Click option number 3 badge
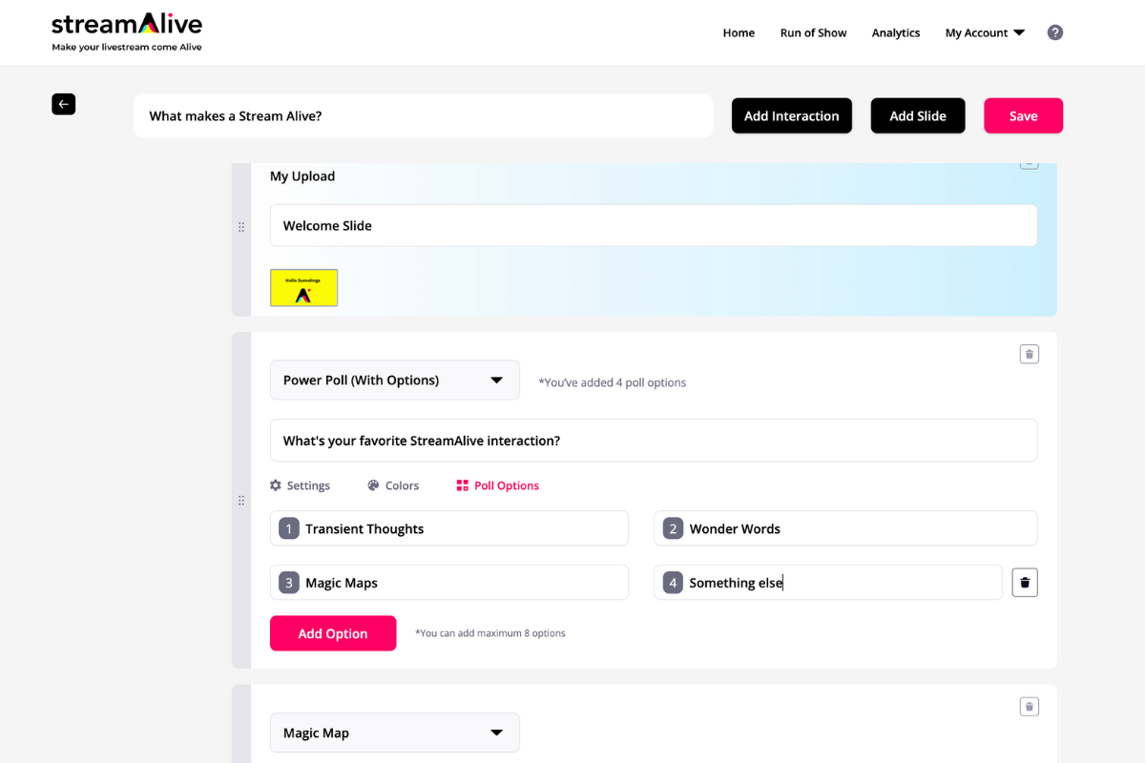Viewport: 1145px width, 763px height. 288,583
